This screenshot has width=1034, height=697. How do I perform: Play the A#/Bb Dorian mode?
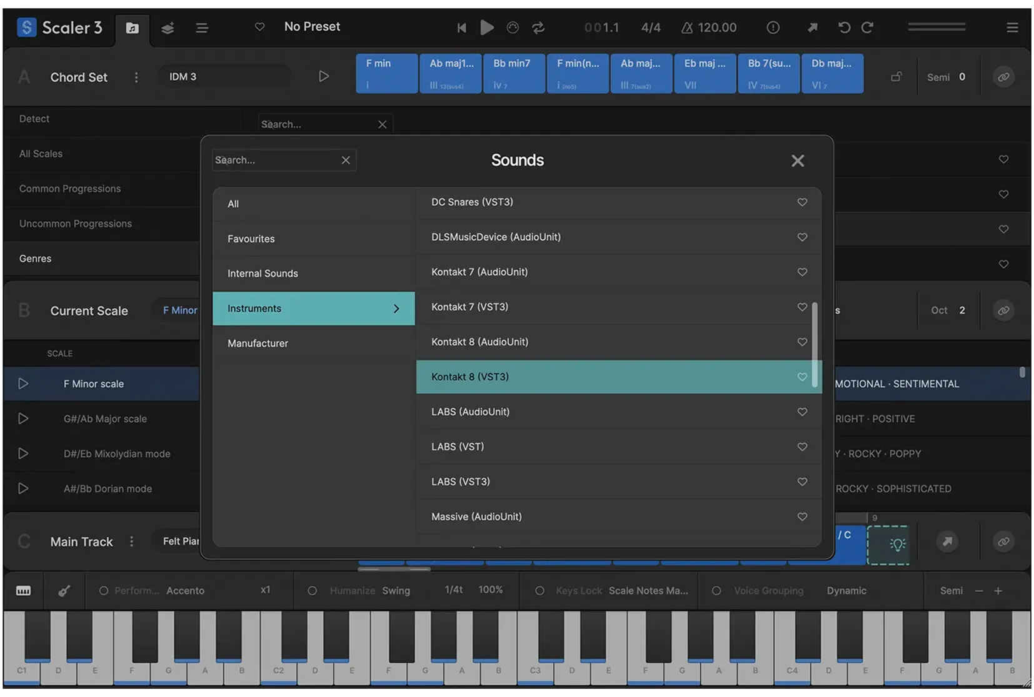[23, 488]
